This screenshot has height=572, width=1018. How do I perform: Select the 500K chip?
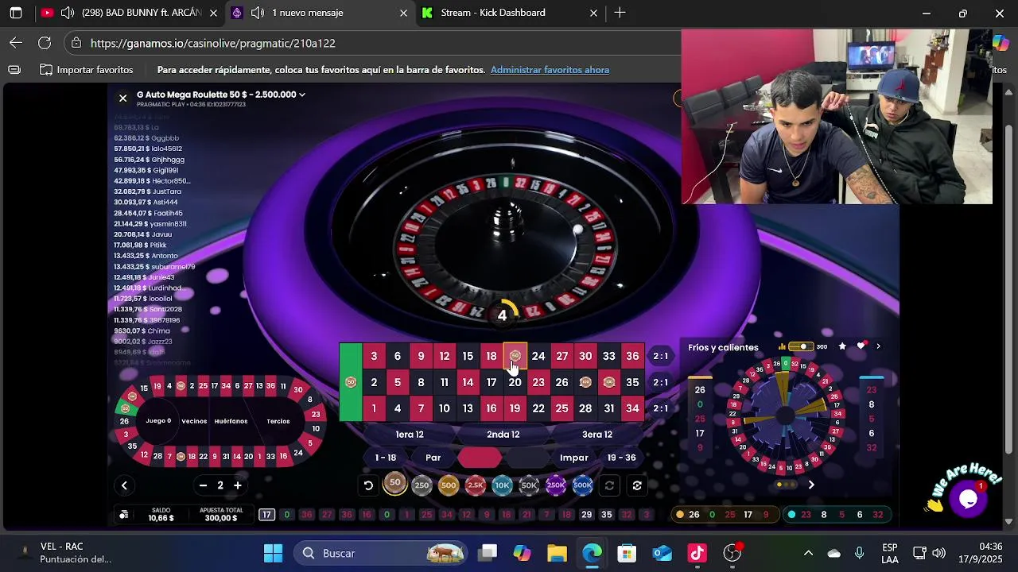click(x=583, y=485)
